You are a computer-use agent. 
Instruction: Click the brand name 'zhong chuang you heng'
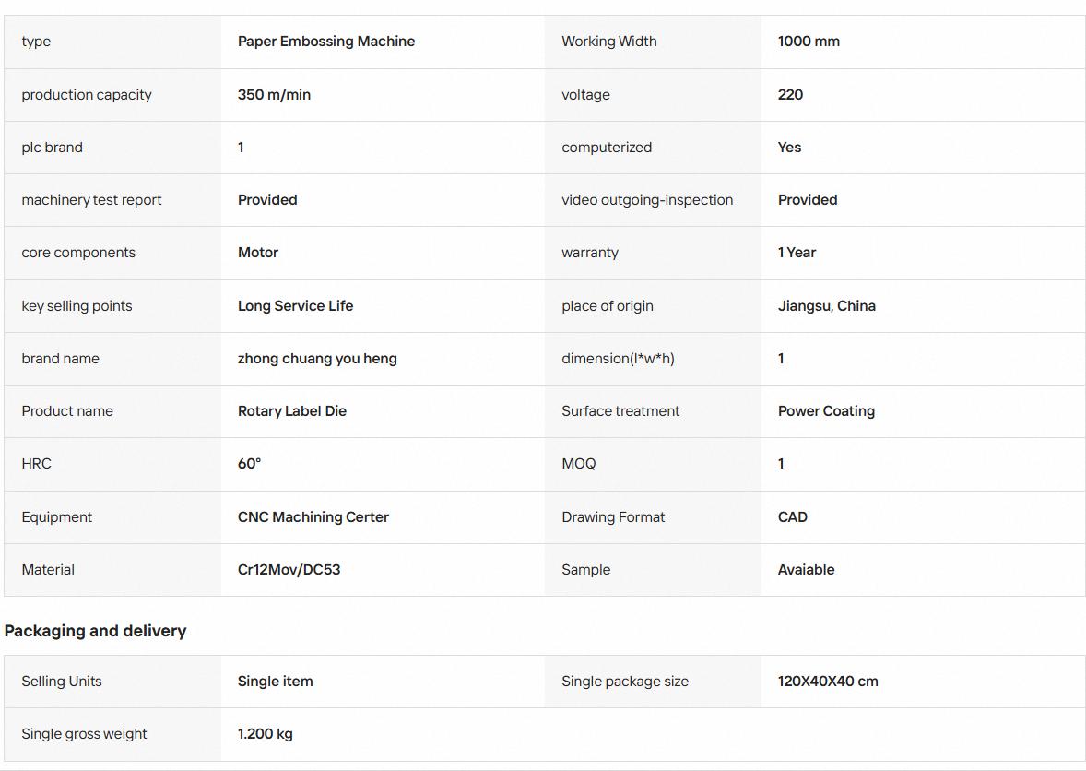point(317,359)
